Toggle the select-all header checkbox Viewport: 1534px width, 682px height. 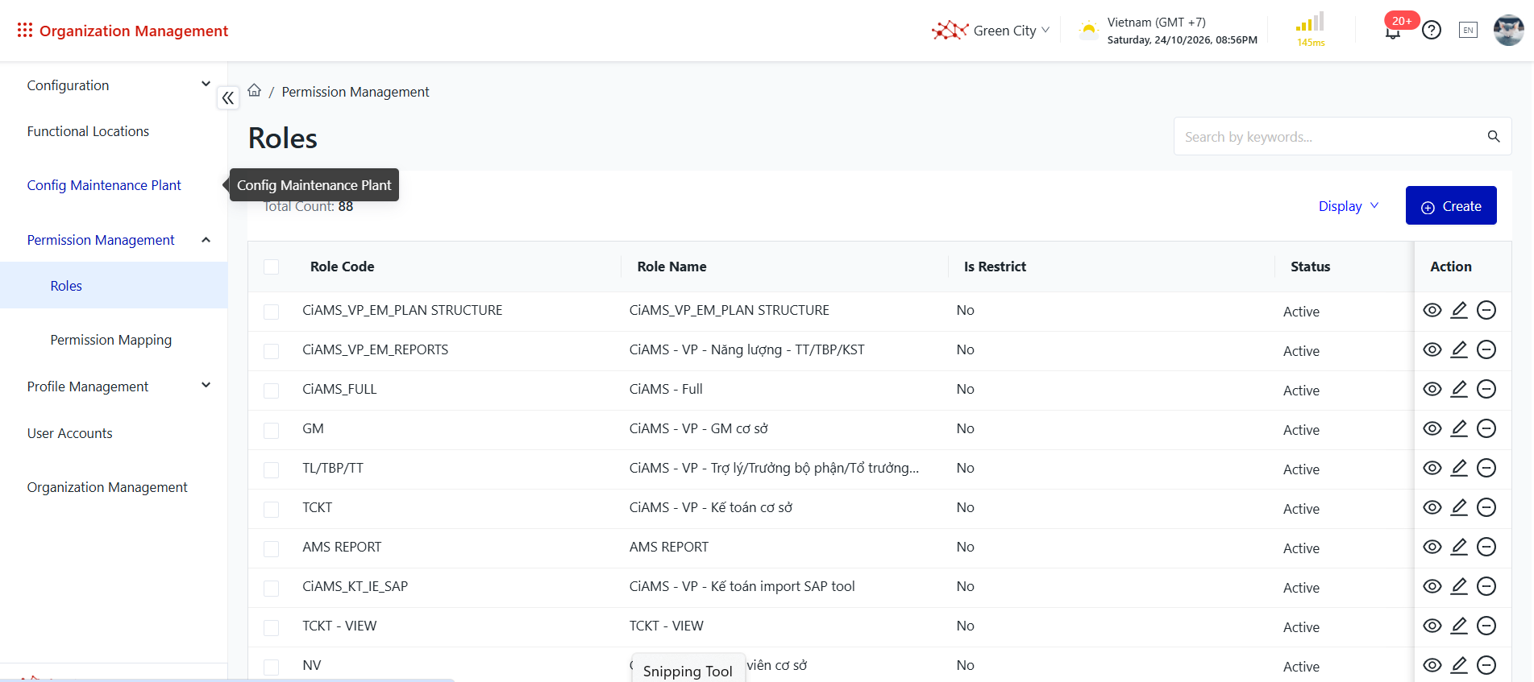tap(272, 267)
